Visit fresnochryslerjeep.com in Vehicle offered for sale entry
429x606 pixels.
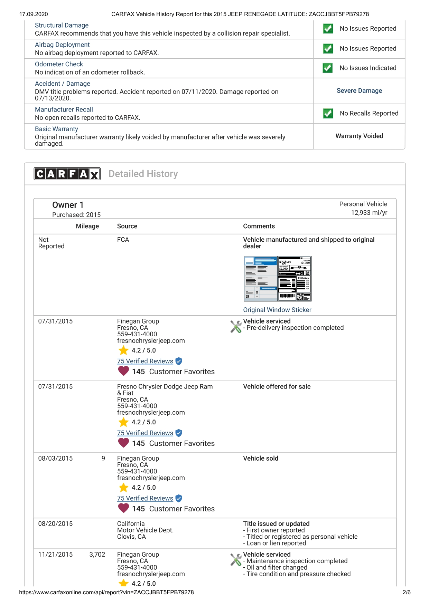(x=151, y=413)
